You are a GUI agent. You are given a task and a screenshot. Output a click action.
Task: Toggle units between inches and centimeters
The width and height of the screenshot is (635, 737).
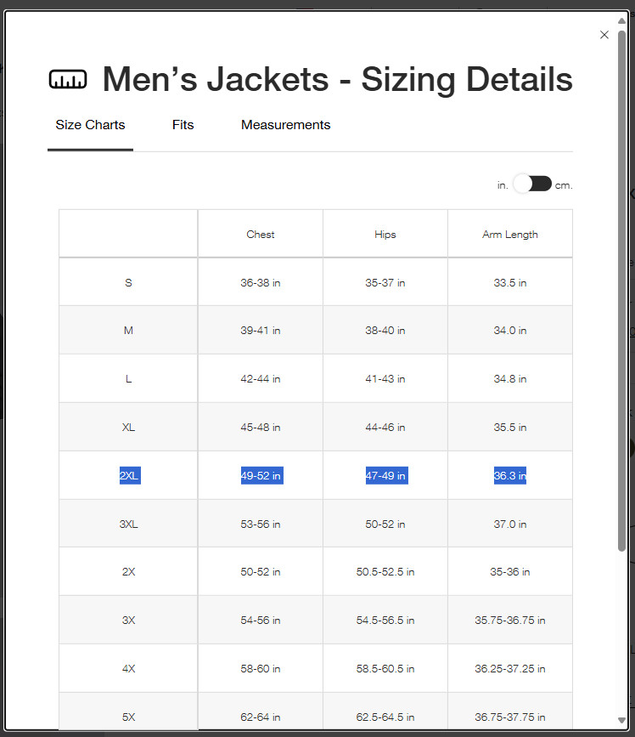(532, 184)
